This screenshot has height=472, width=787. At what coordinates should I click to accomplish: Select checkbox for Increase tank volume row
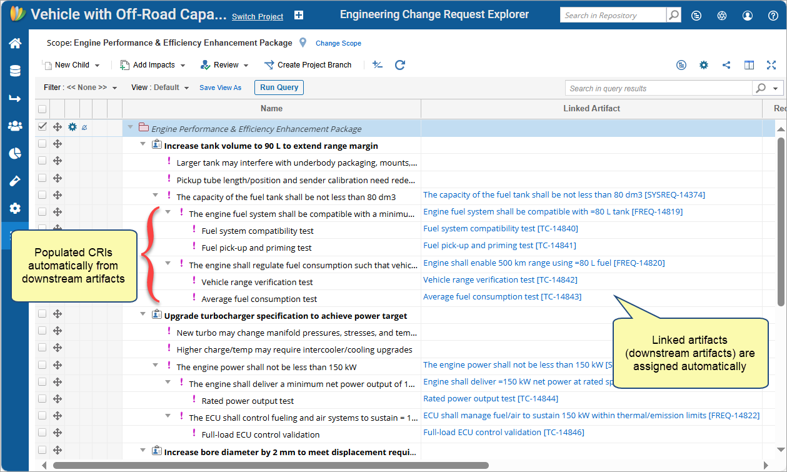(x=43, y=144)
